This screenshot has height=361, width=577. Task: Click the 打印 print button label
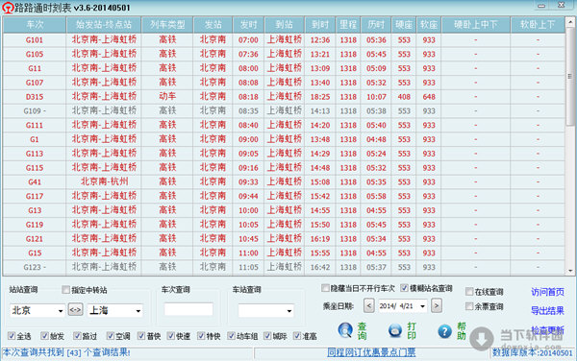[x=412, y=331]
